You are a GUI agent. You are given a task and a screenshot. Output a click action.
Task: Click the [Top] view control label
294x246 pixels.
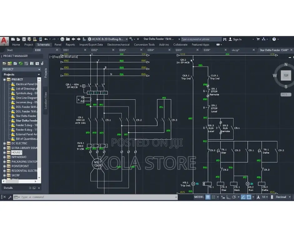56,57
